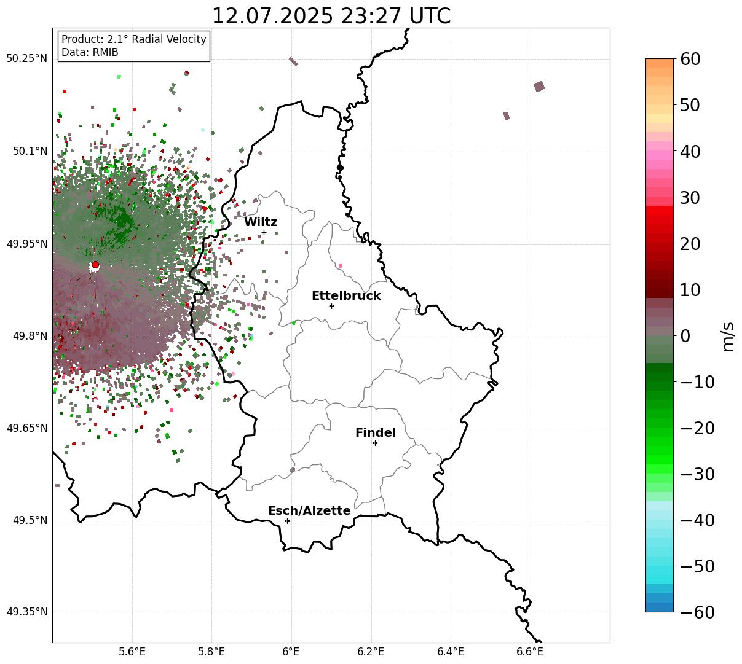Viewport: 742px width, 664px height.
Task: Click the colorbar's cyan band near -50 m/s
Action: pyautogui.click(x=660, y=566)
